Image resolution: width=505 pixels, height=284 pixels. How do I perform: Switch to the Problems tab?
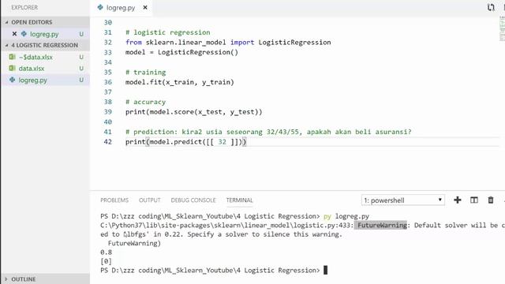click(114, 200)
